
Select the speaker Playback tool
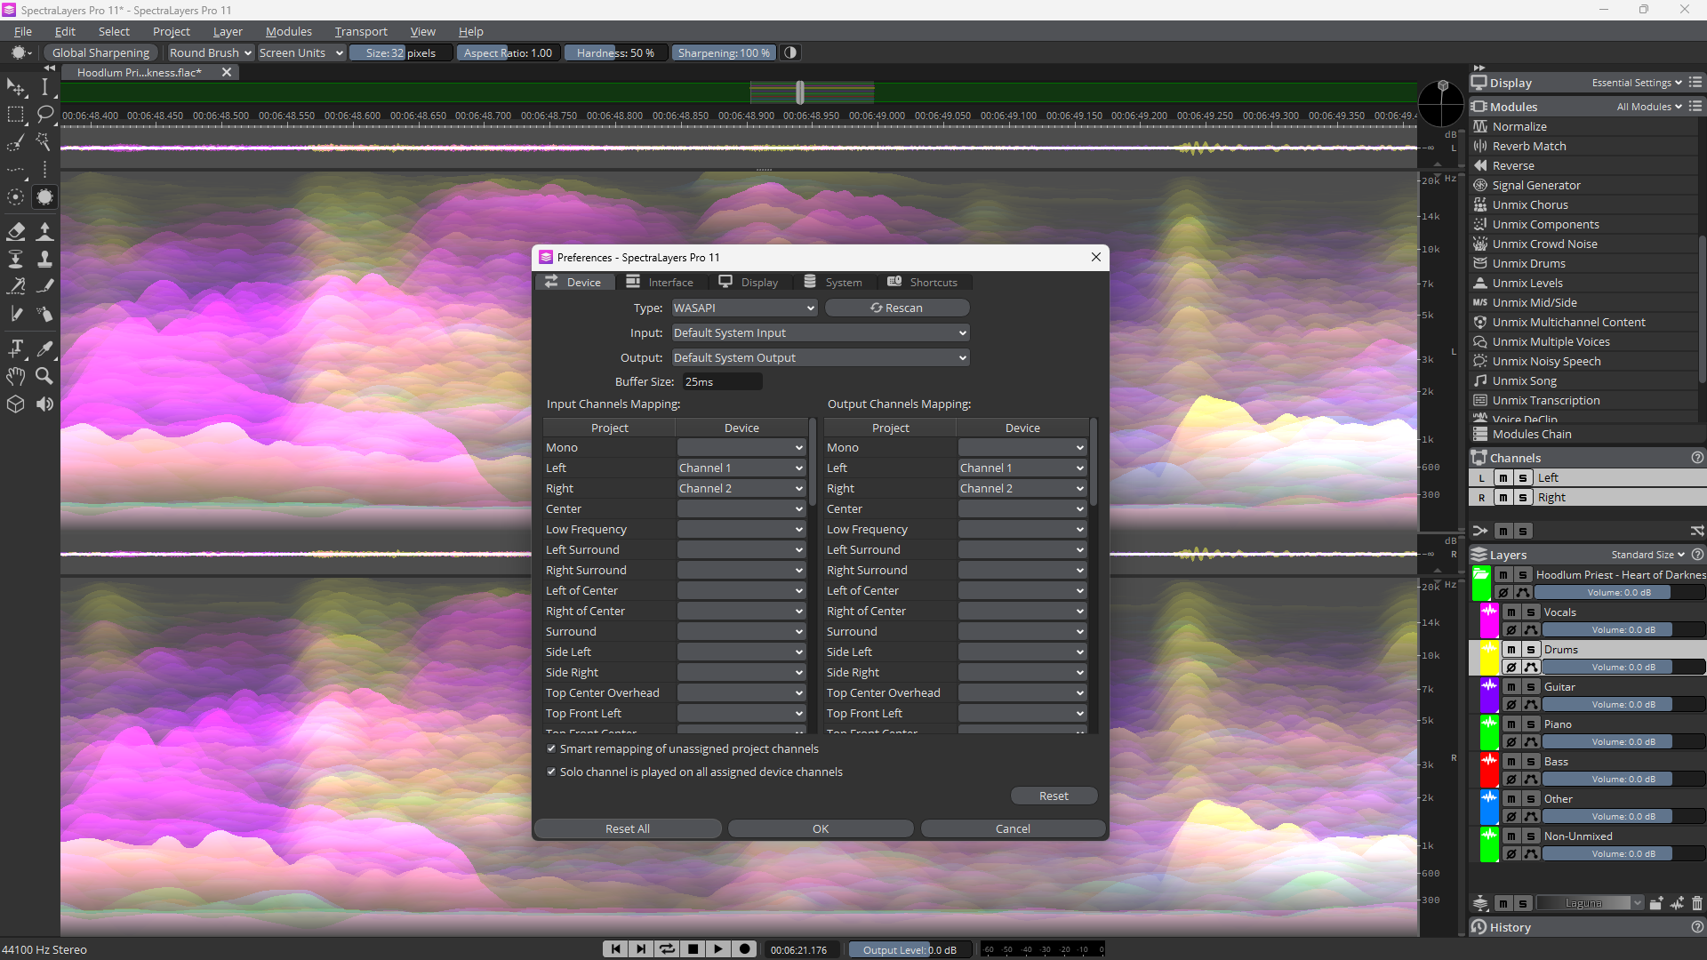pyautogui.click(x=44, y=404)
